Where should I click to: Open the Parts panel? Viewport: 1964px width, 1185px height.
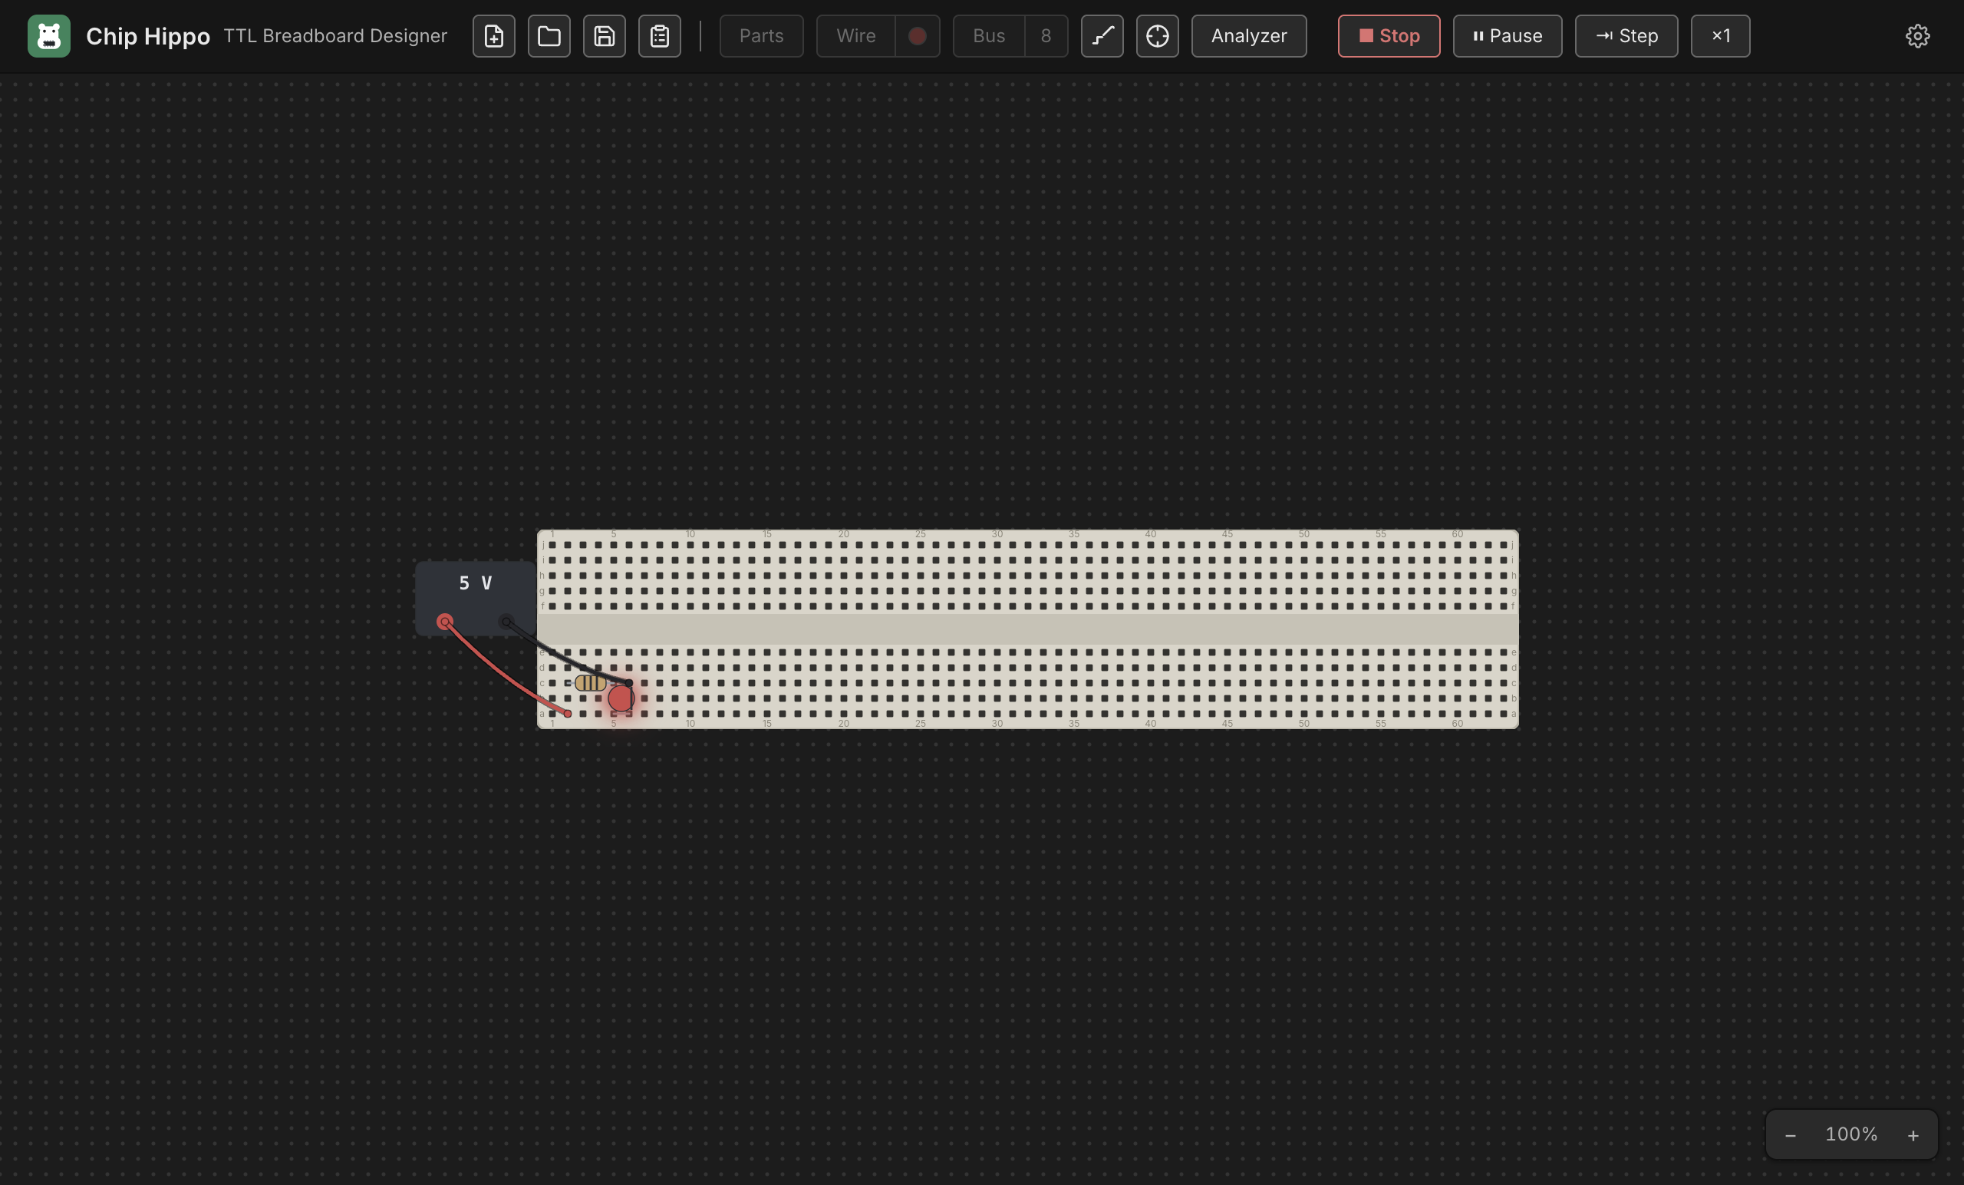pos(761,36)
